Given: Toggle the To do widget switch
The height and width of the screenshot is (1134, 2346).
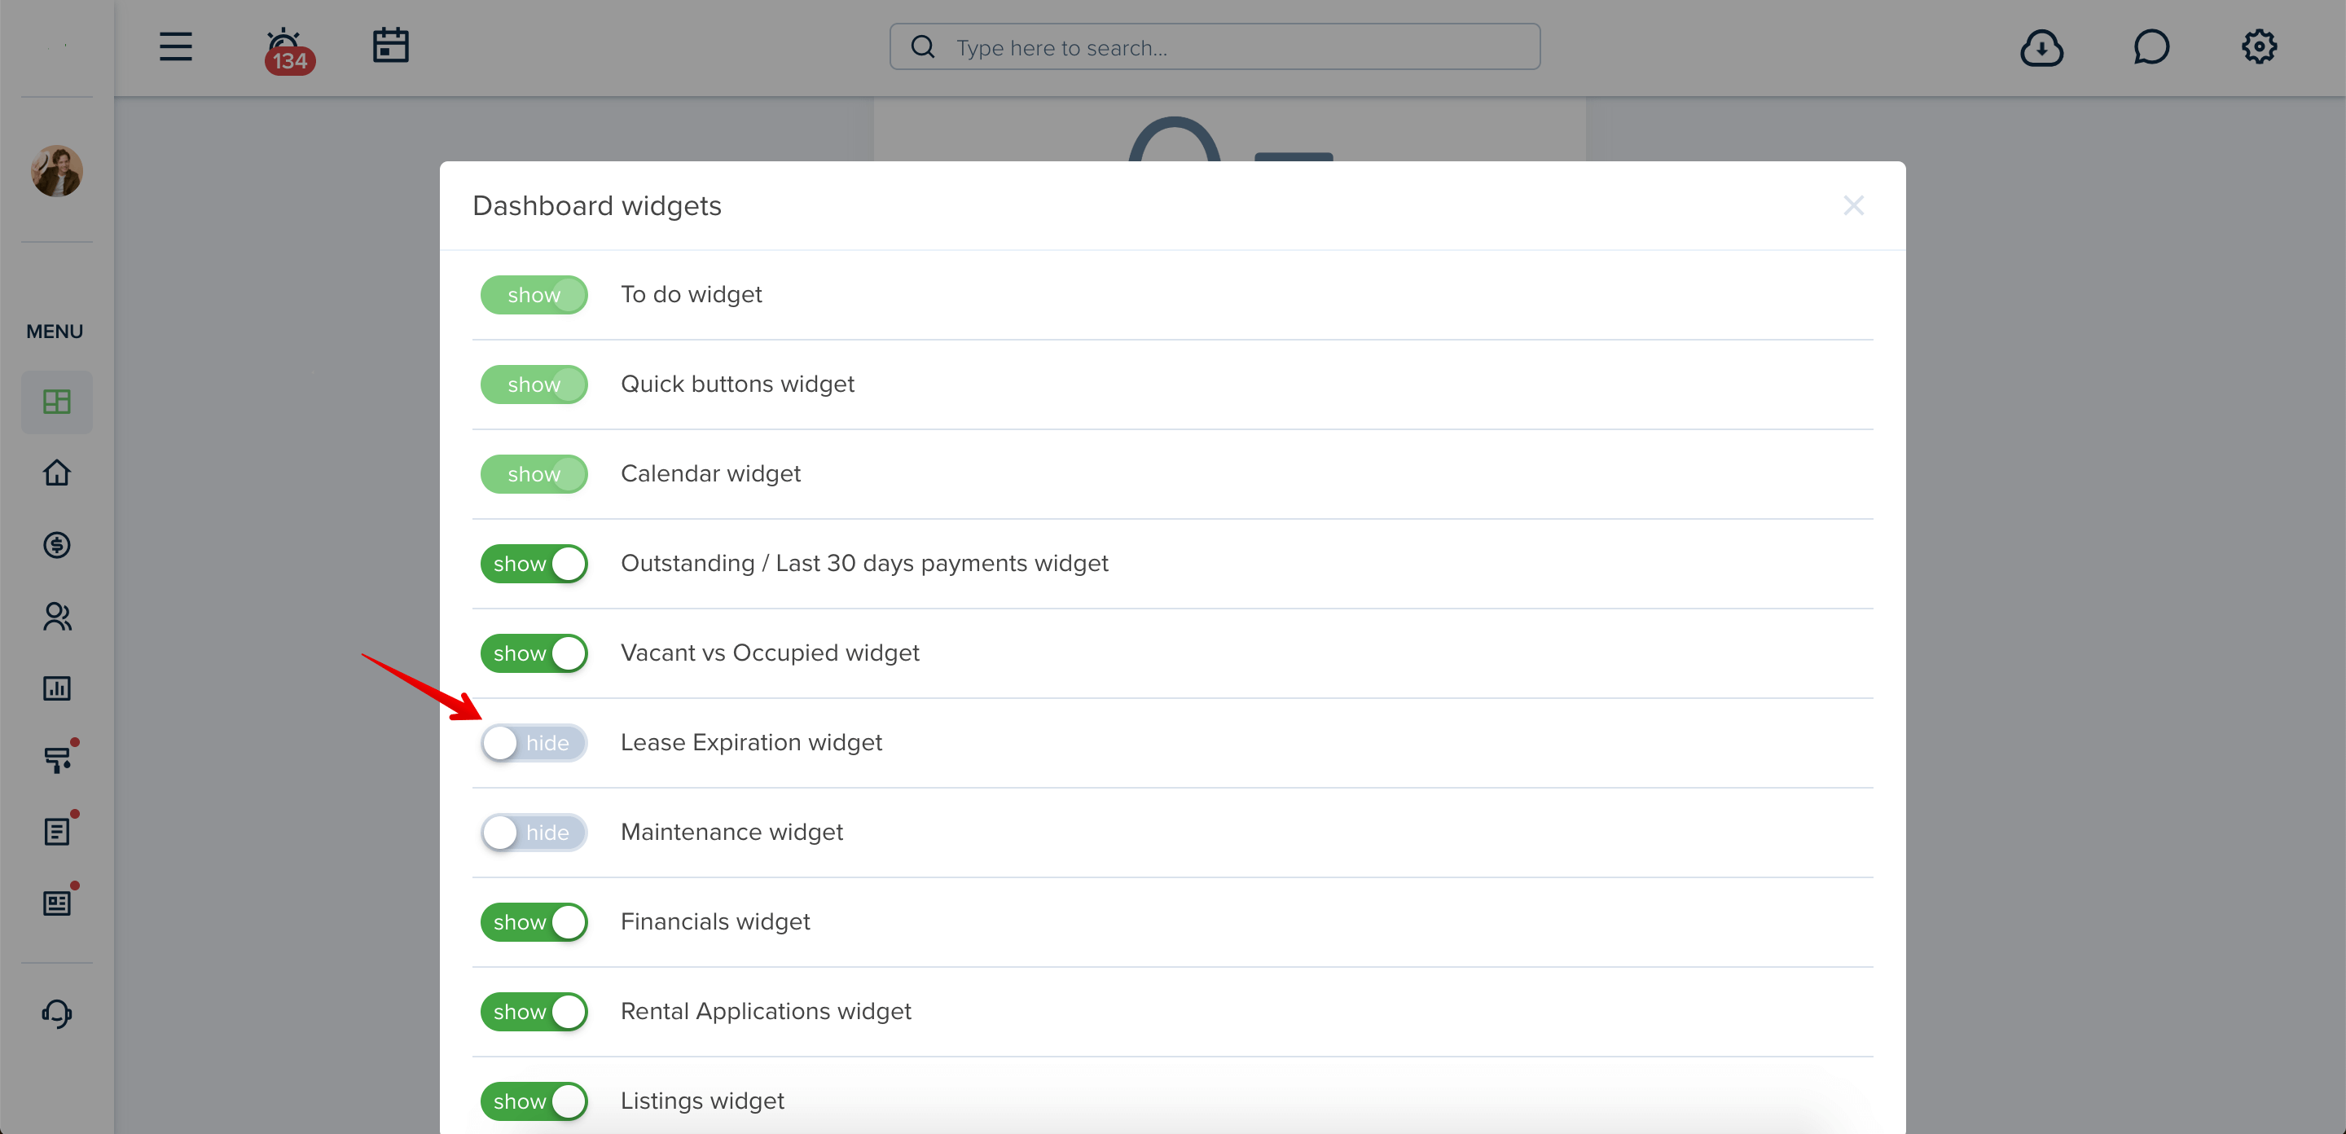Looking at the screenshot, I should [x=534, y=295].
